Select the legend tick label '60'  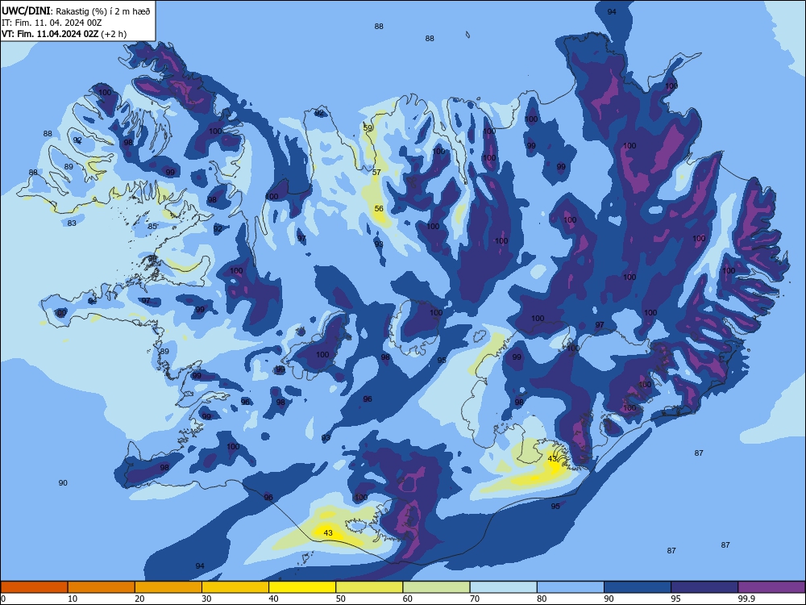(x=408, y=599)
